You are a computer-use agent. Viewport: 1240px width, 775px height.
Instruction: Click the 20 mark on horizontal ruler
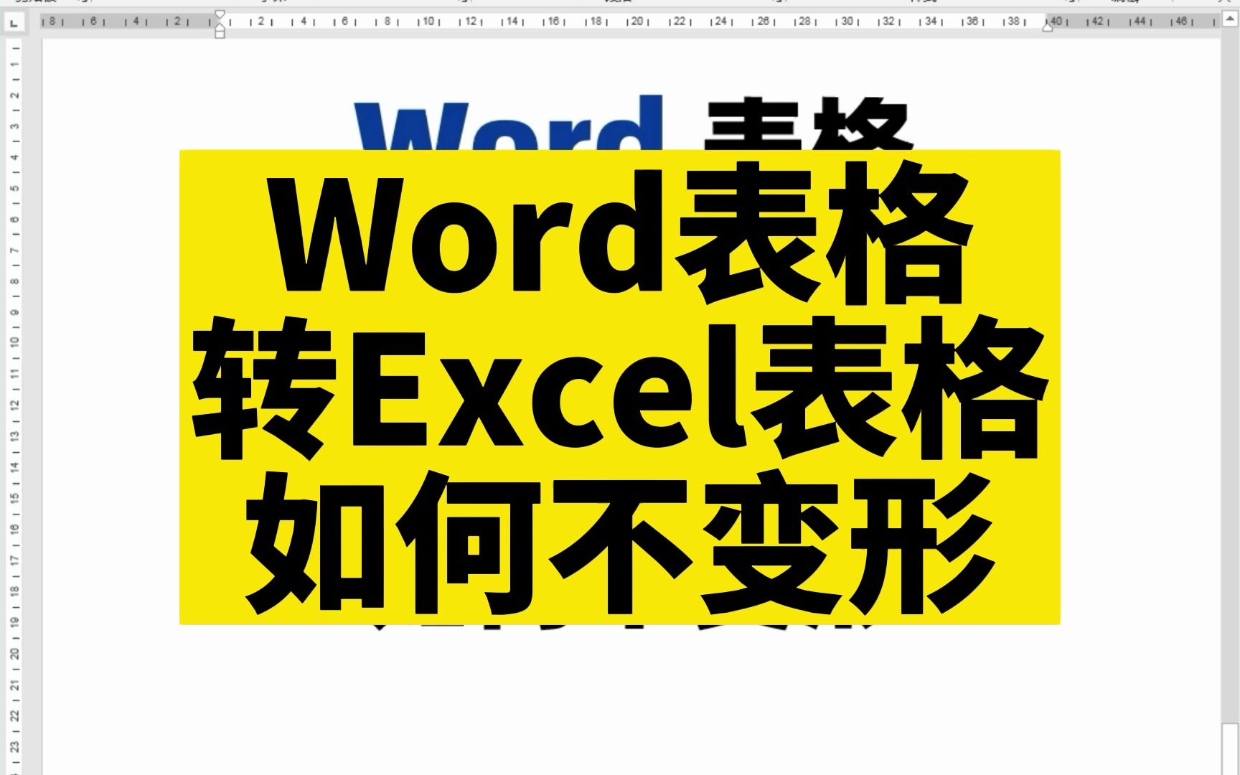pyautogui.click(x=637, y=22)
